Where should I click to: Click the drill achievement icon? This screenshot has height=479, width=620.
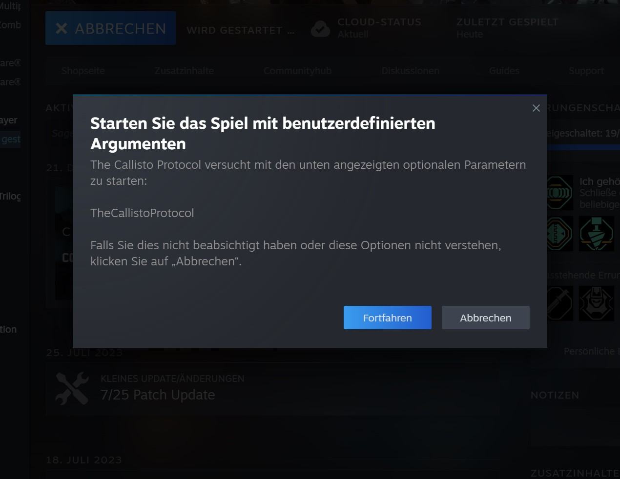596,234
